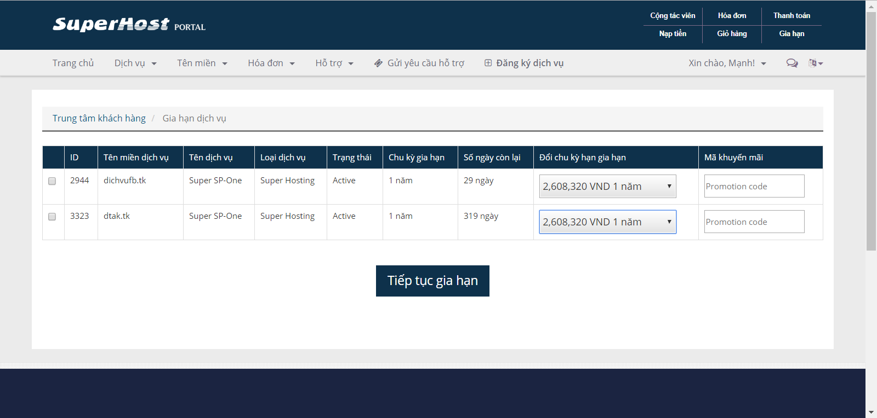Go to Trang chủ

pyautogui.click(x=73, y=63)
